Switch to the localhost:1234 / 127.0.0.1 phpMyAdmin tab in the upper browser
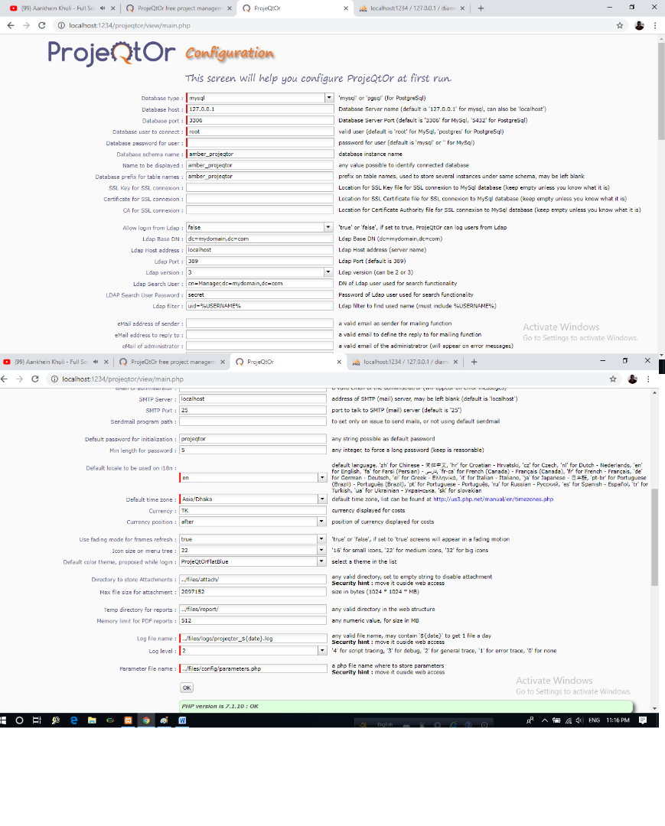Screen dimensions: 665x826 click(411, 8)
